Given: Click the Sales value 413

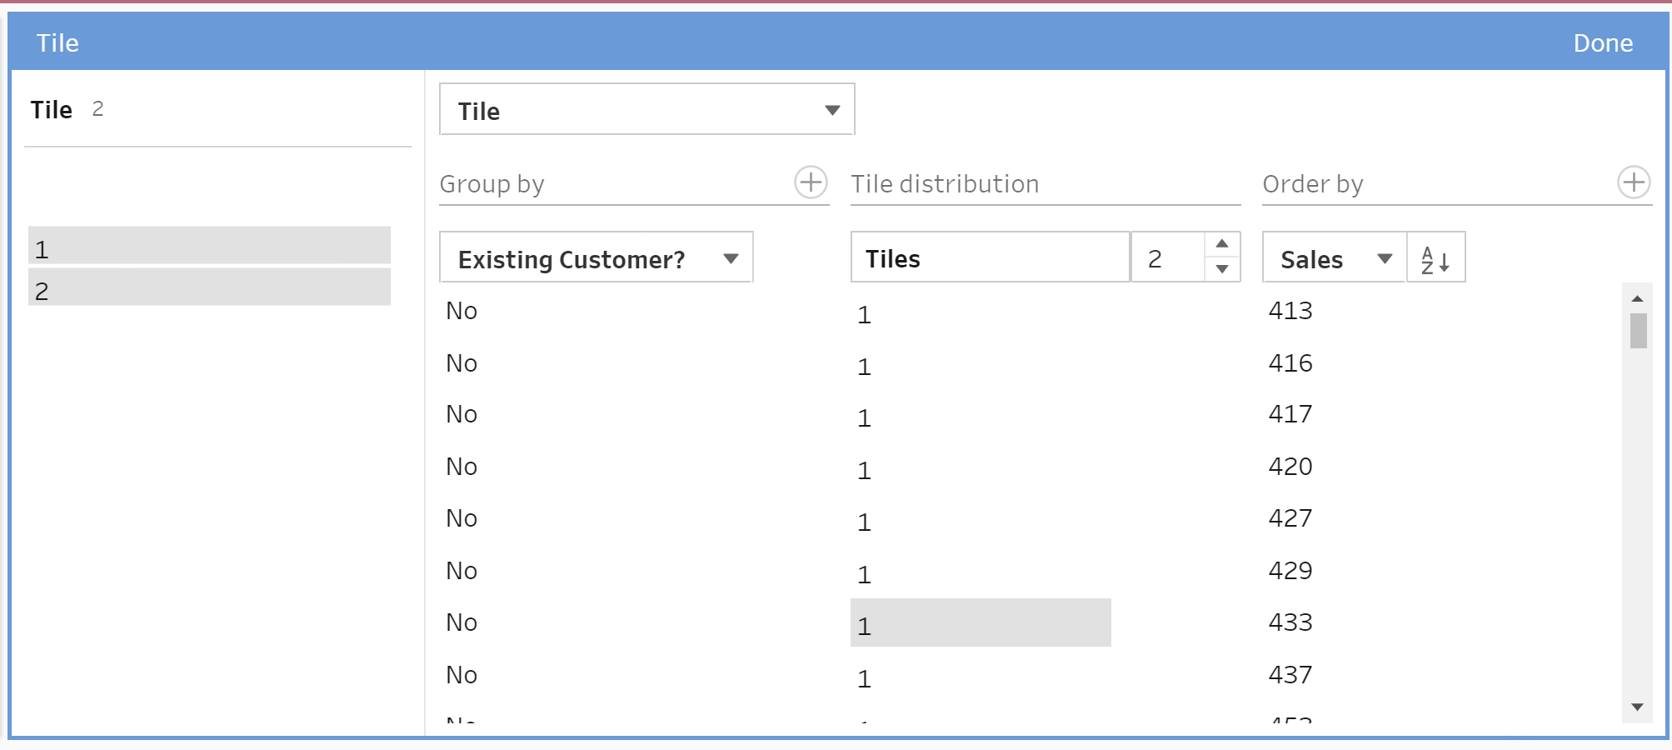Looking at the screenshot, I should point(1290,311).
